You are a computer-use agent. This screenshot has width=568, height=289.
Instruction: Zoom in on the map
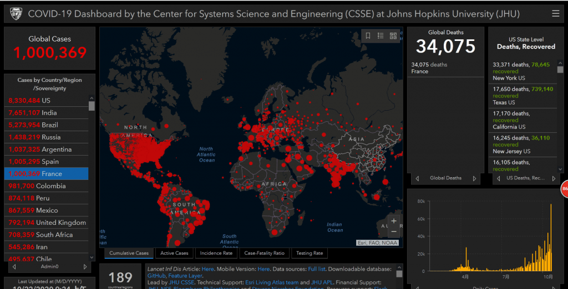click(394, 221)
